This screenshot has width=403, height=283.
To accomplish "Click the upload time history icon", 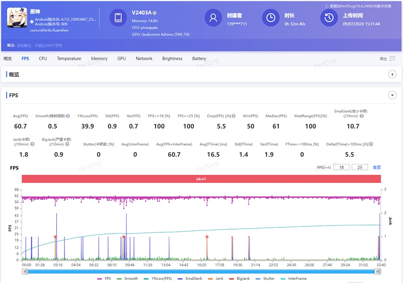I will 329,18.
